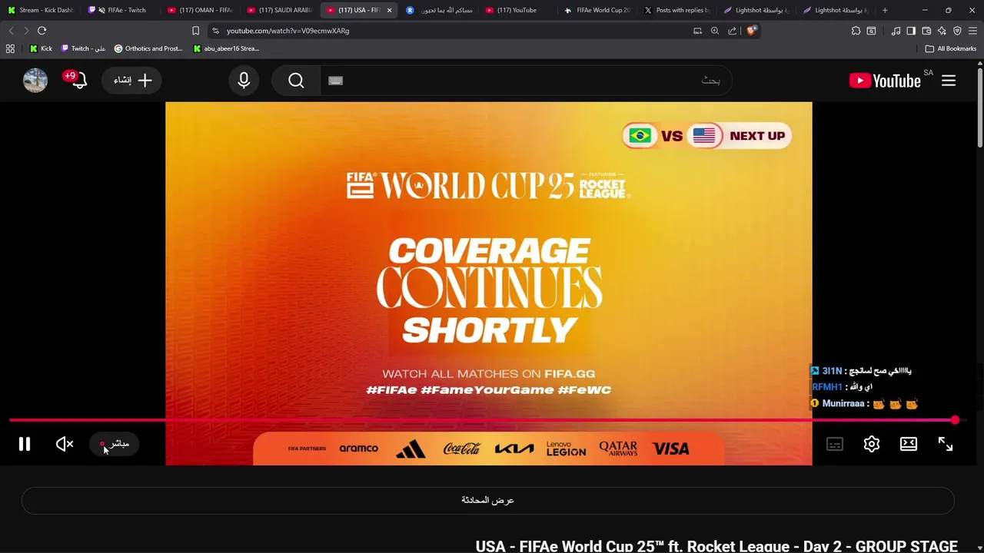Click the Munirraaa chat message overlay
The image size is (984, 553).
(x=865, y=403)
